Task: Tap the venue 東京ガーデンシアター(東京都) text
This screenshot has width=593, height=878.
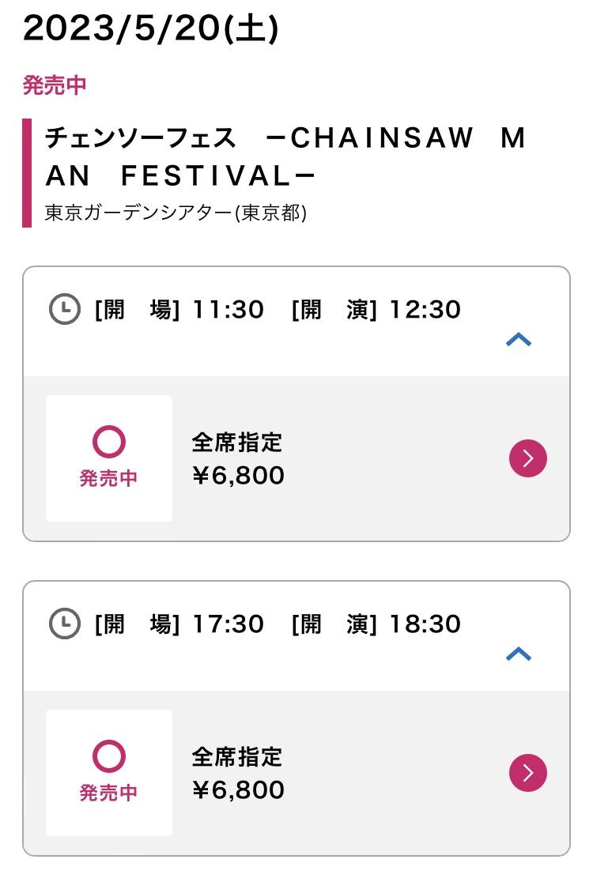Action: (176, 213)
